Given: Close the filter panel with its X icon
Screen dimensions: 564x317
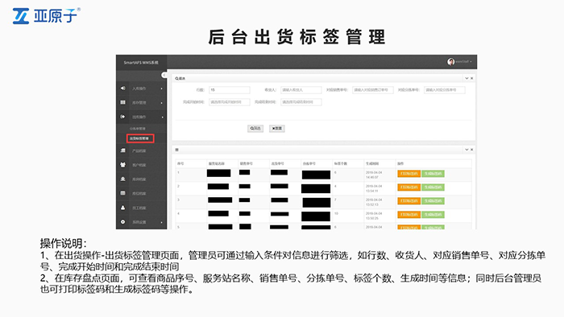Looking at the screenshot, I should pos(472,78).
